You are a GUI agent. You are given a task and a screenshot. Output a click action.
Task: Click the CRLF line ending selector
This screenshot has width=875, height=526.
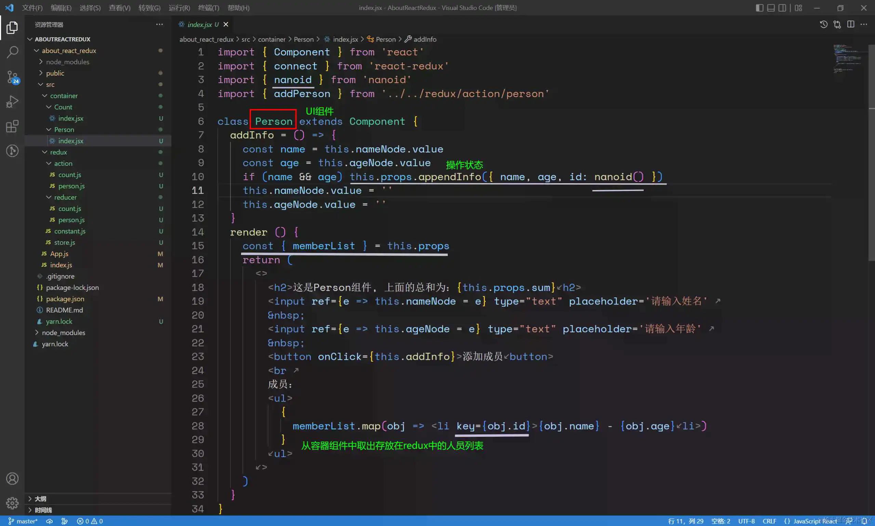tap(769, 521)
